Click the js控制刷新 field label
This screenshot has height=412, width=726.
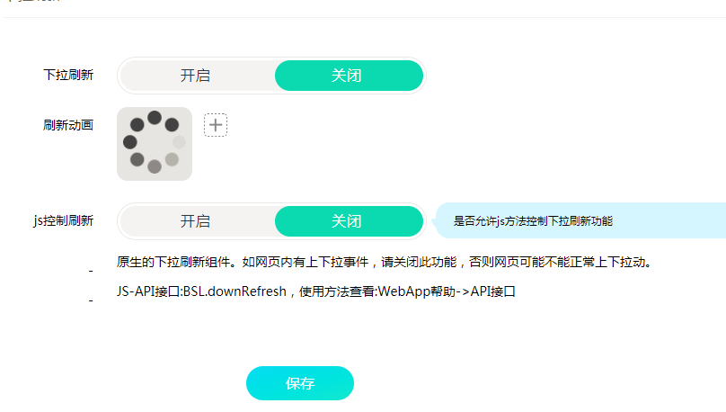click(62, 220)
